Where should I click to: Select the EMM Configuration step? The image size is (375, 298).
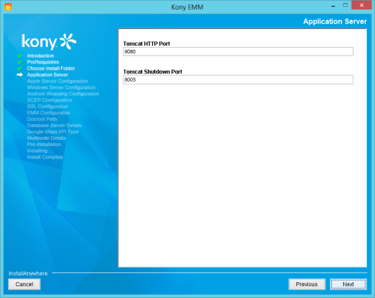(x=48, y=113)
